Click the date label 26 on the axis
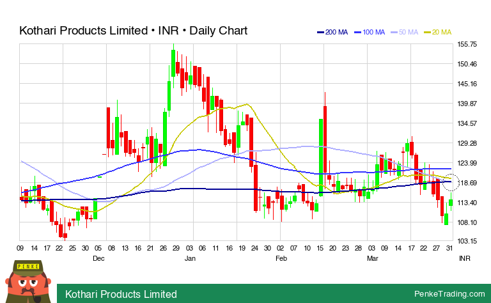491x303 pixels. [163, 248]
